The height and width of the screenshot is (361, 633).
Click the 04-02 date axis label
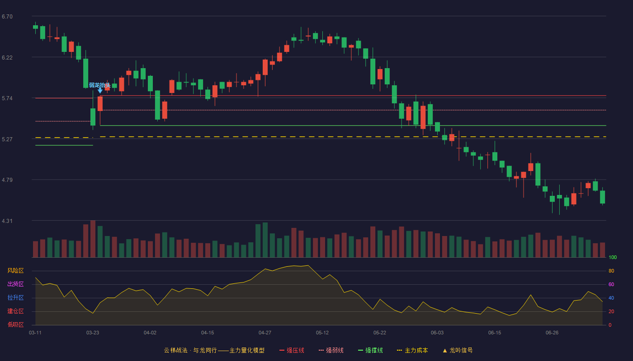click(x=150, y=333)
